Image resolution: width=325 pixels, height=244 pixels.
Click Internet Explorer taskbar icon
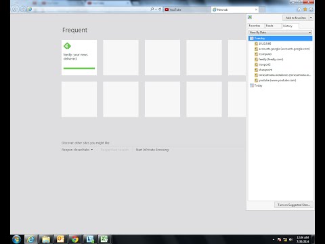(x=31, y=239)
